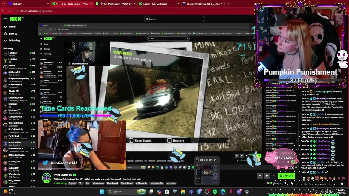Click the share icon beside viewer count
Screen dimensions: 349x196
point(285,183)
